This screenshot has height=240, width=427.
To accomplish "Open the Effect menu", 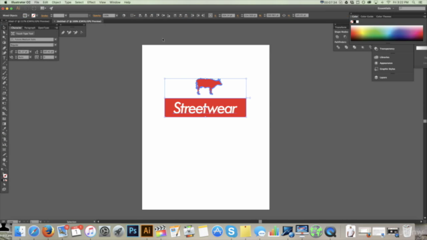I will [x=91, y=2].
